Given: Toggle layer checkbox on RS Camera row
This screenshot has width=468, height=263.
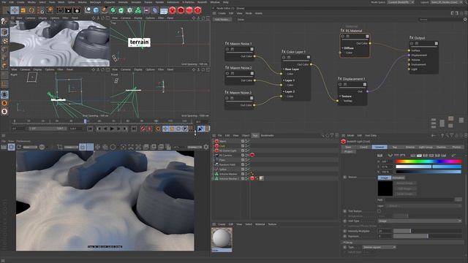Looking at the screenshot, I should click(243, 155).
